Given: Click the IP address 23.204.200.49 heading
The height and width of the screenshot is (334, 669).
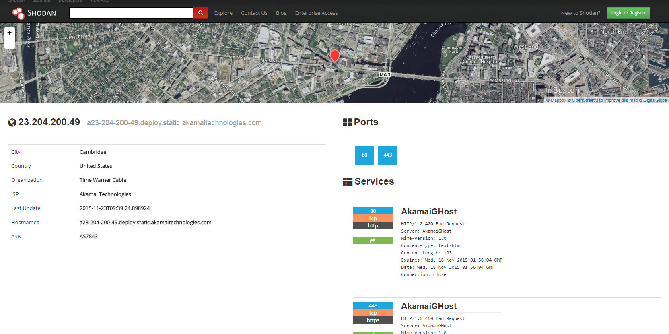Looking at the screenshot, I should [x=49, y=122].
